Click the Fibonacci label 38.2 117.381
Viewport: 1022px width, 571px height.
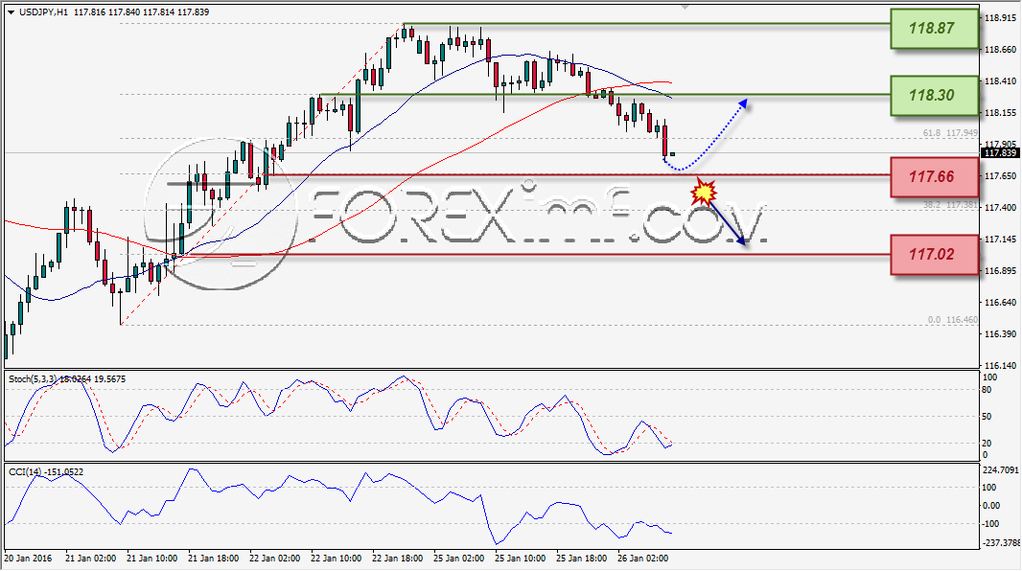[x=950, y=204]
